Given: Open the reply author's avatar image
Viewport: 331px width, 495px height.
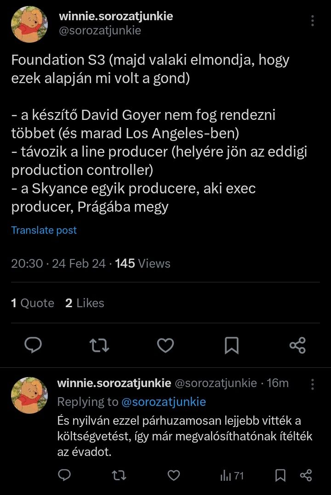Looking at the screenshot, I should [29, 395].
